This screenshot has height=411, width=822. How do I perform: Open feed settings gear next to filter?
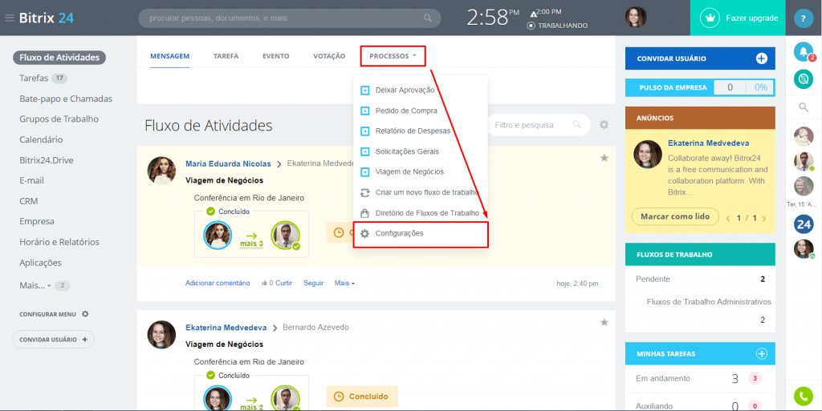pos(604,125)
